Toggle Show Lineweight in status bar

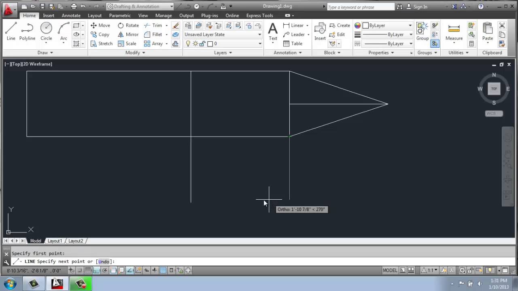[155, 270]
